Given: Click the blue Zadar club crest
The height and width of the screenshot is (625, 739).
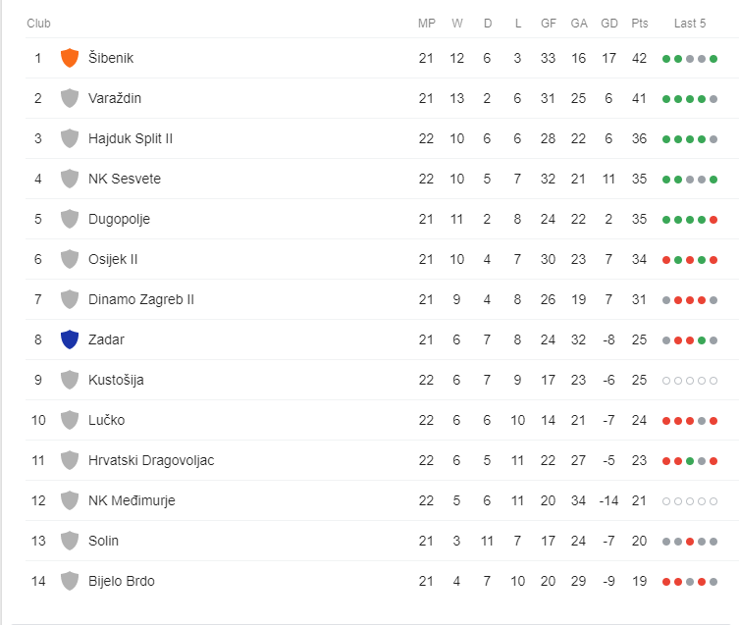Looking at the screenshot, I should 69,339.
